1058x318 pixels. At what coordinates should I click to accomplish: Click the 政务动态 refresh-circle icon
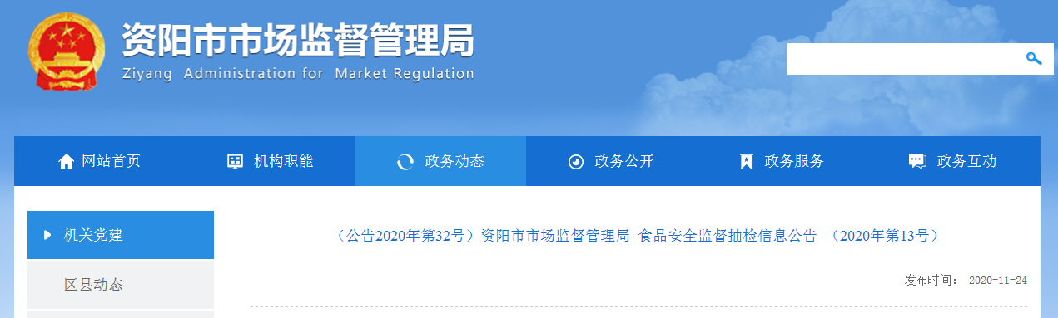coord(405,162)
